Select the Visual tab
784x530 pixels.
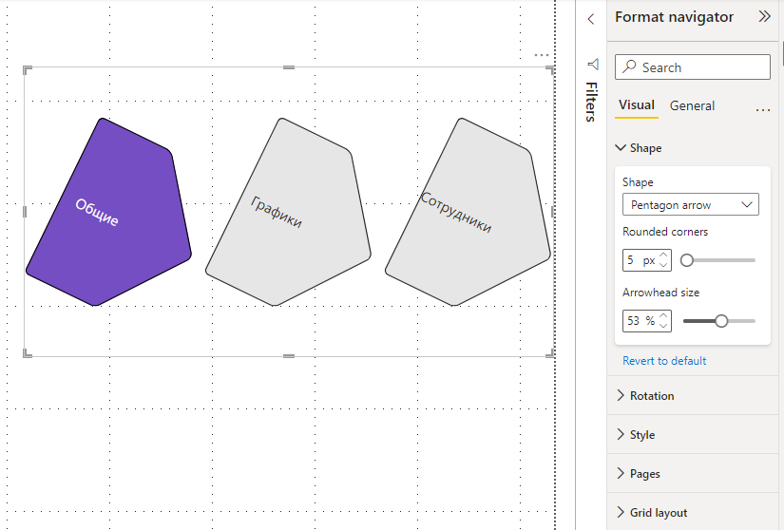coord(636,104)
